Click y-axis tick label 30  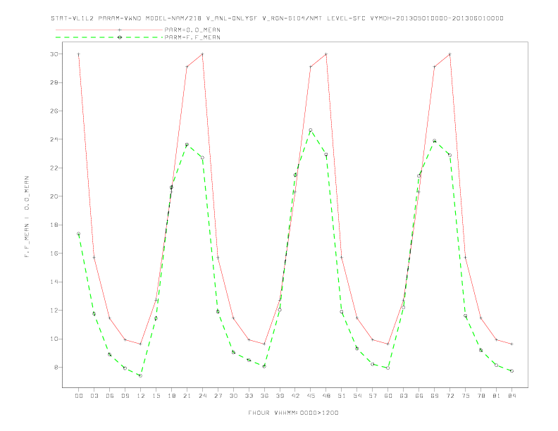pyautogui.click(x=54, y=54)
